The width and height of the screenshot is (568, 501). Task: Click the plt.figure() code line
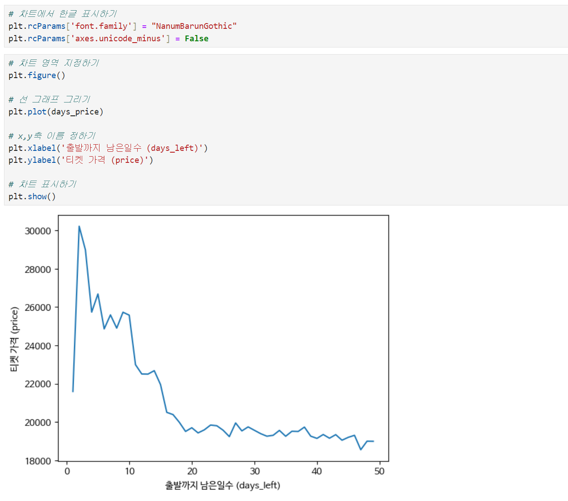37,75
